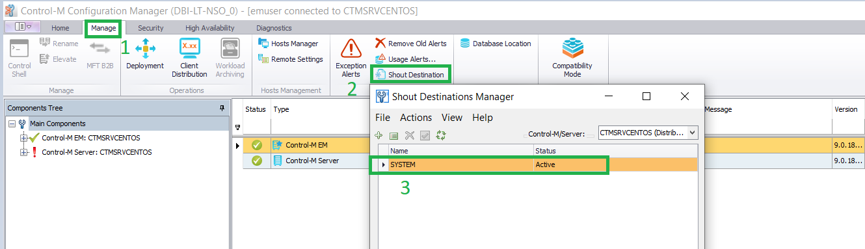
Task: Maximize the Shout Destinations Manager window
Action: (x=646, y=96)
